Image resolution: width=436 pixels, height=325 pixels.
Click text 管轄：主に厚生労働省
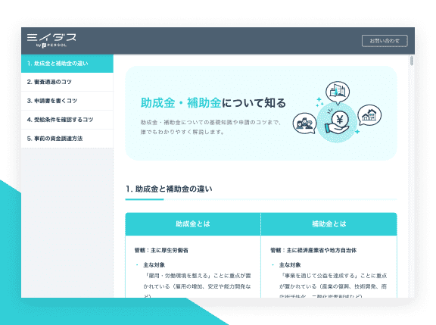(161, 251)
